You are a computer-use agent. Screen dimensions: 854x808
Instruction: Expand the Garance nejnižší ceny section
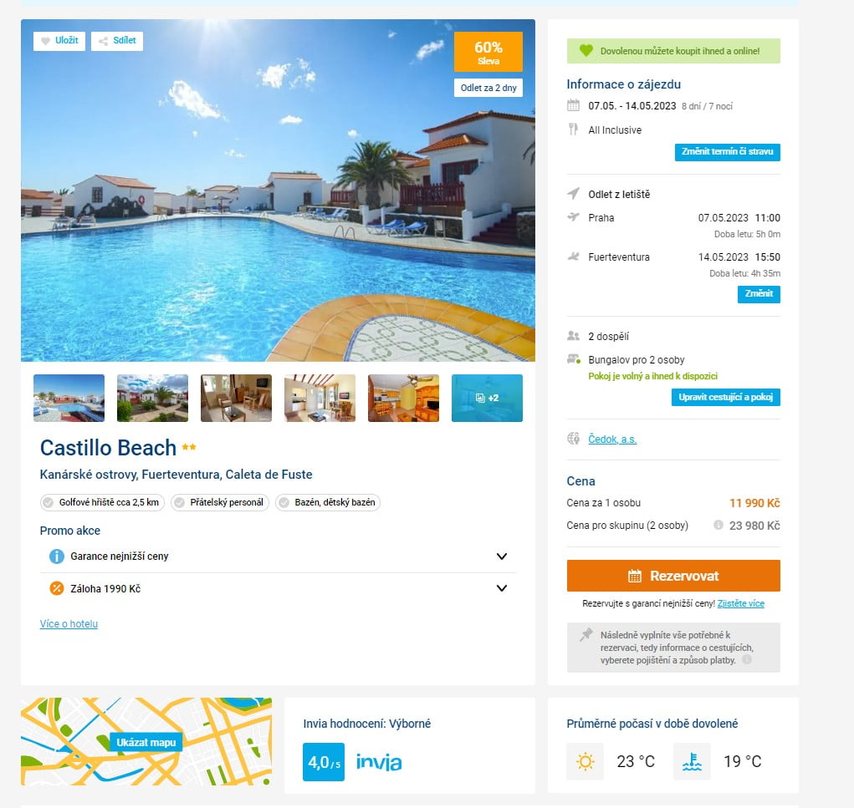(x=502, y=556)
